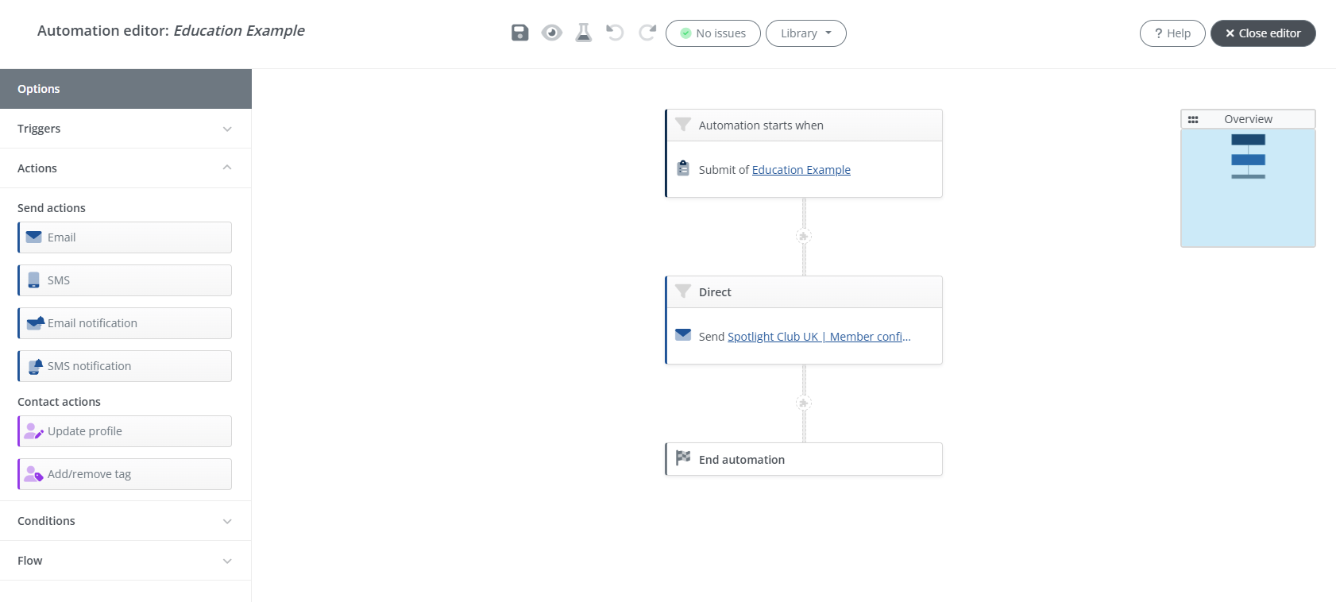Click the Overview panel grid icon
Image resolution: width=1336 pixels, height=602 pixels.
pyautogui.click(x=1193, y=119)
